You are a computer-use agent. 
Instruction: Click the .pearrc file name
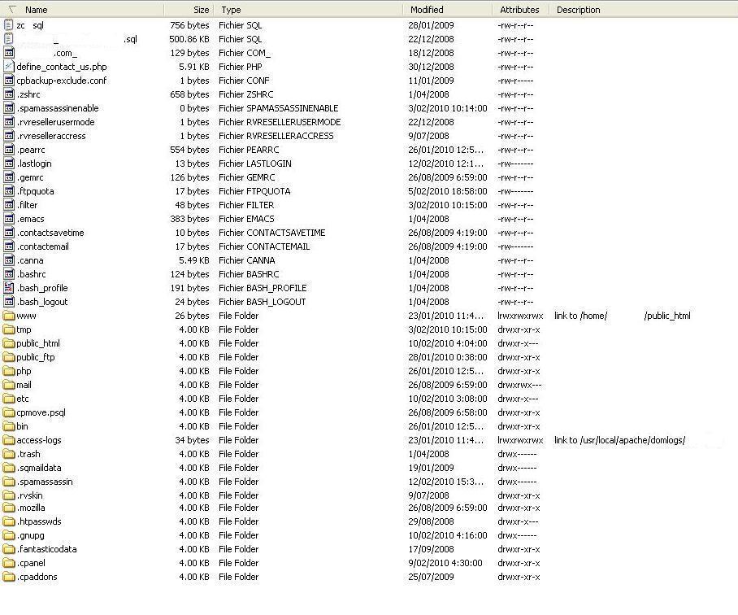(x=31, y=150)
